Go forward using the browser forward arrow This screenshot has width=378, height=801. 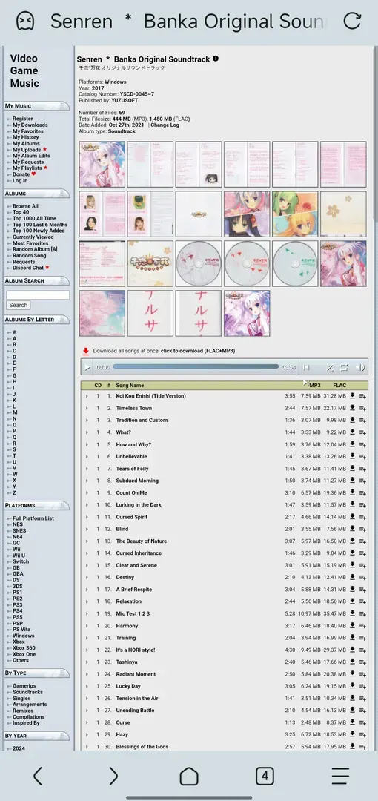click(x=113, y=776)
